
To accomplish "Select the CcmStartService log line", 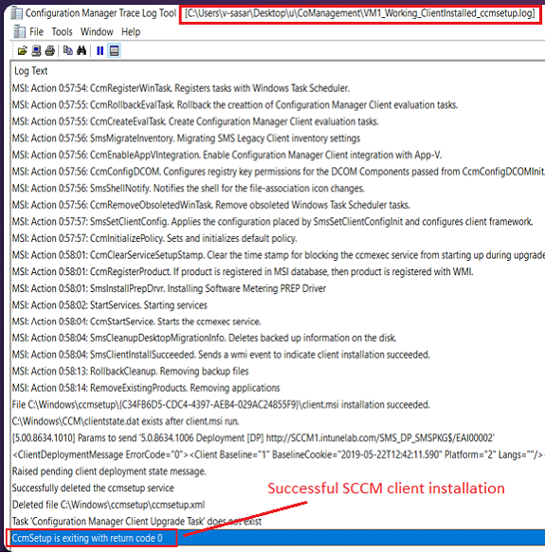I will 278,322.
